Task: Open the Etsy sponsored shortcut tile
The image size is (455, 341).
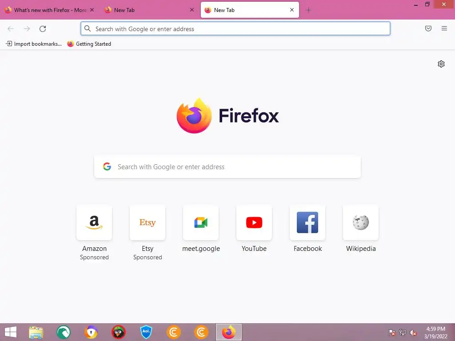Action: 148,223
